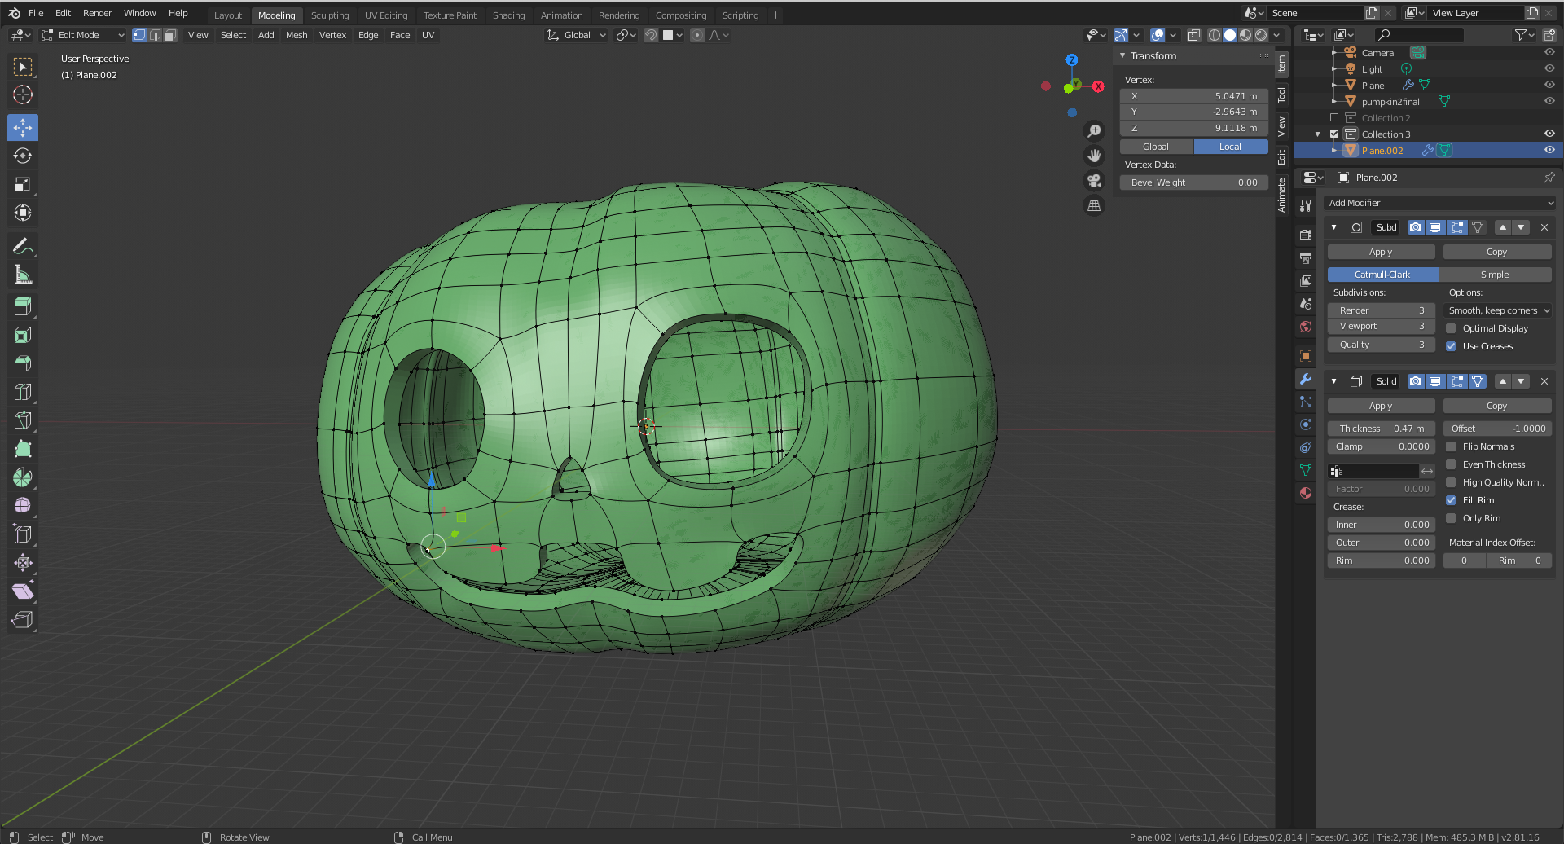The width and height of the screenshot is (1564, 844).
Task: Click Catmull-Clark subdivision button
Action: coord(1382,275)
